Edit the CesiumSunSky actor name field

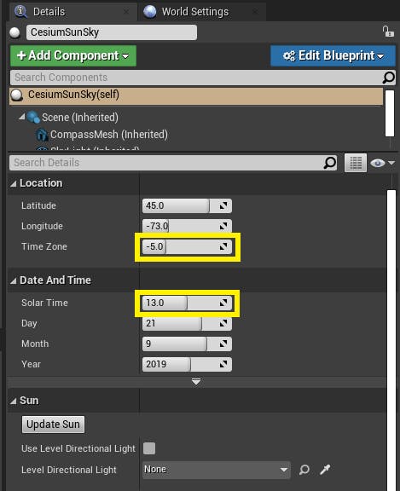(112, 32)
